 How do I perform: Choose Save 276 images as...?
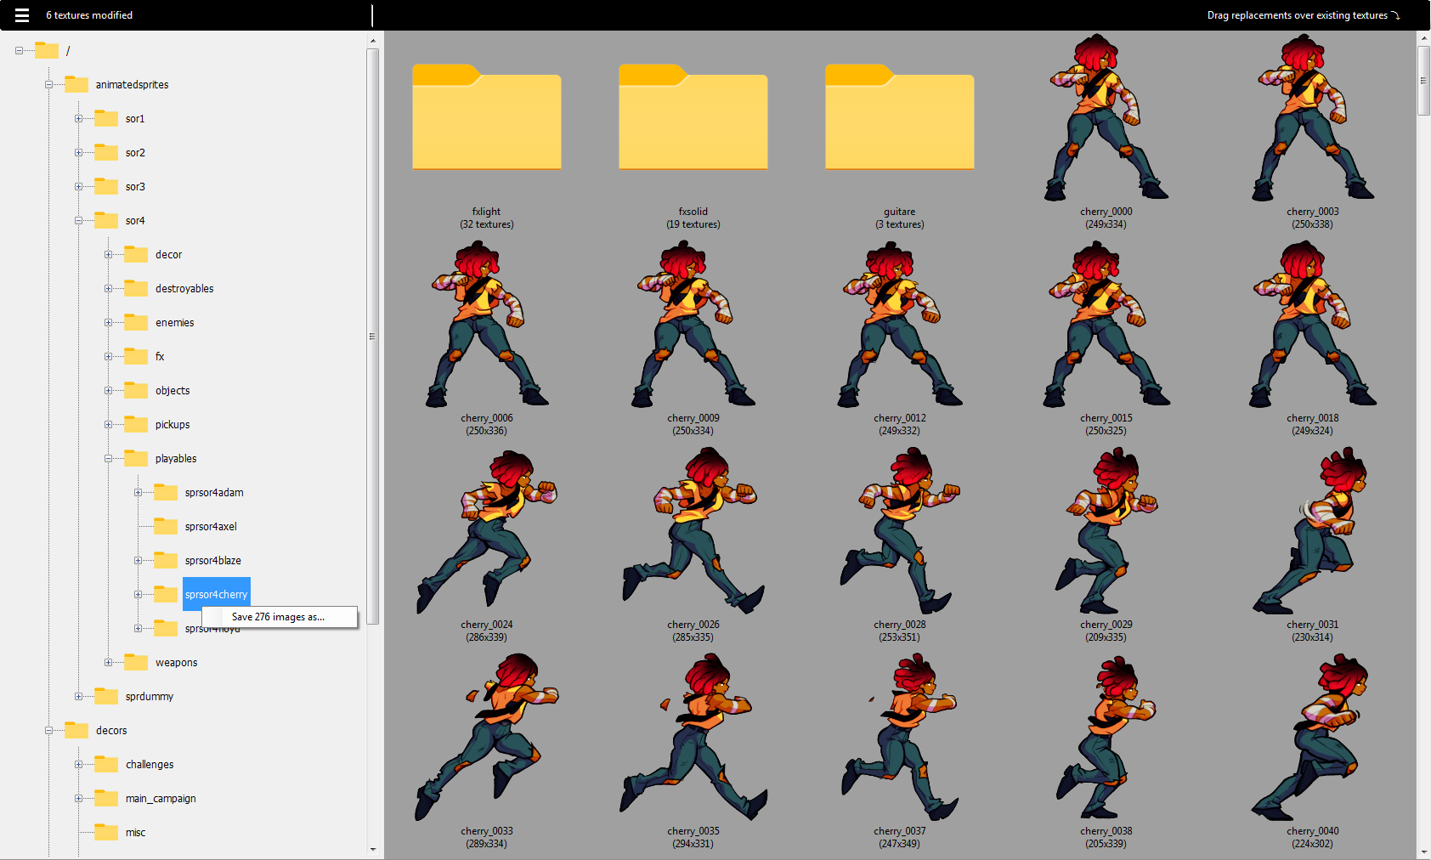tap(279, 617)
